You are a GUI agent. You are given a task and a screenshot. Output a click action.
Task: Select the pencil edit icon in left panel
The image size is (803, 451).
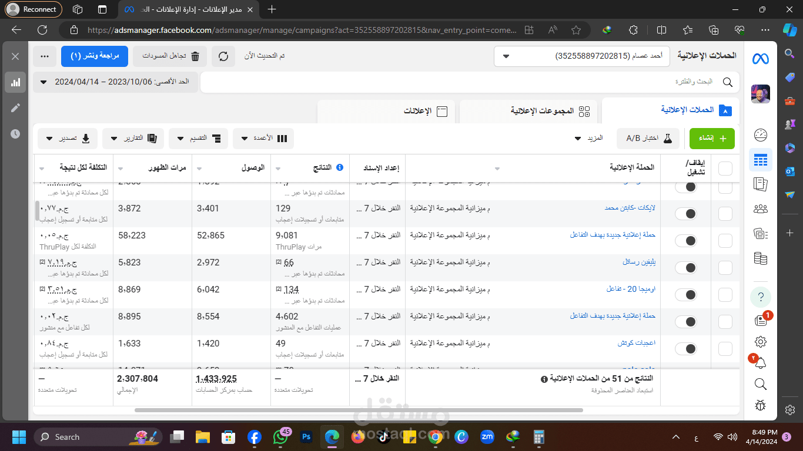point(15,108)
